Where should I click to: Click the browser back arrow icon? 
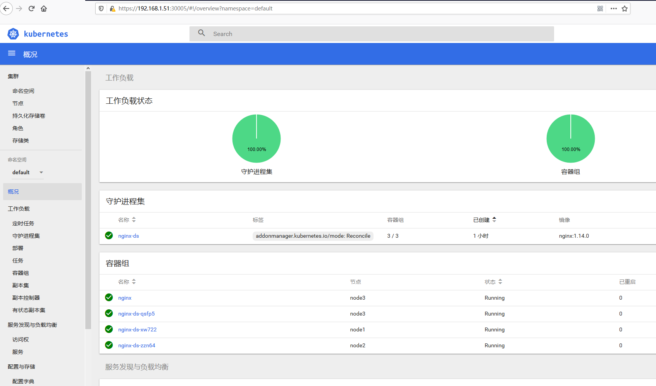click(6, 9)
